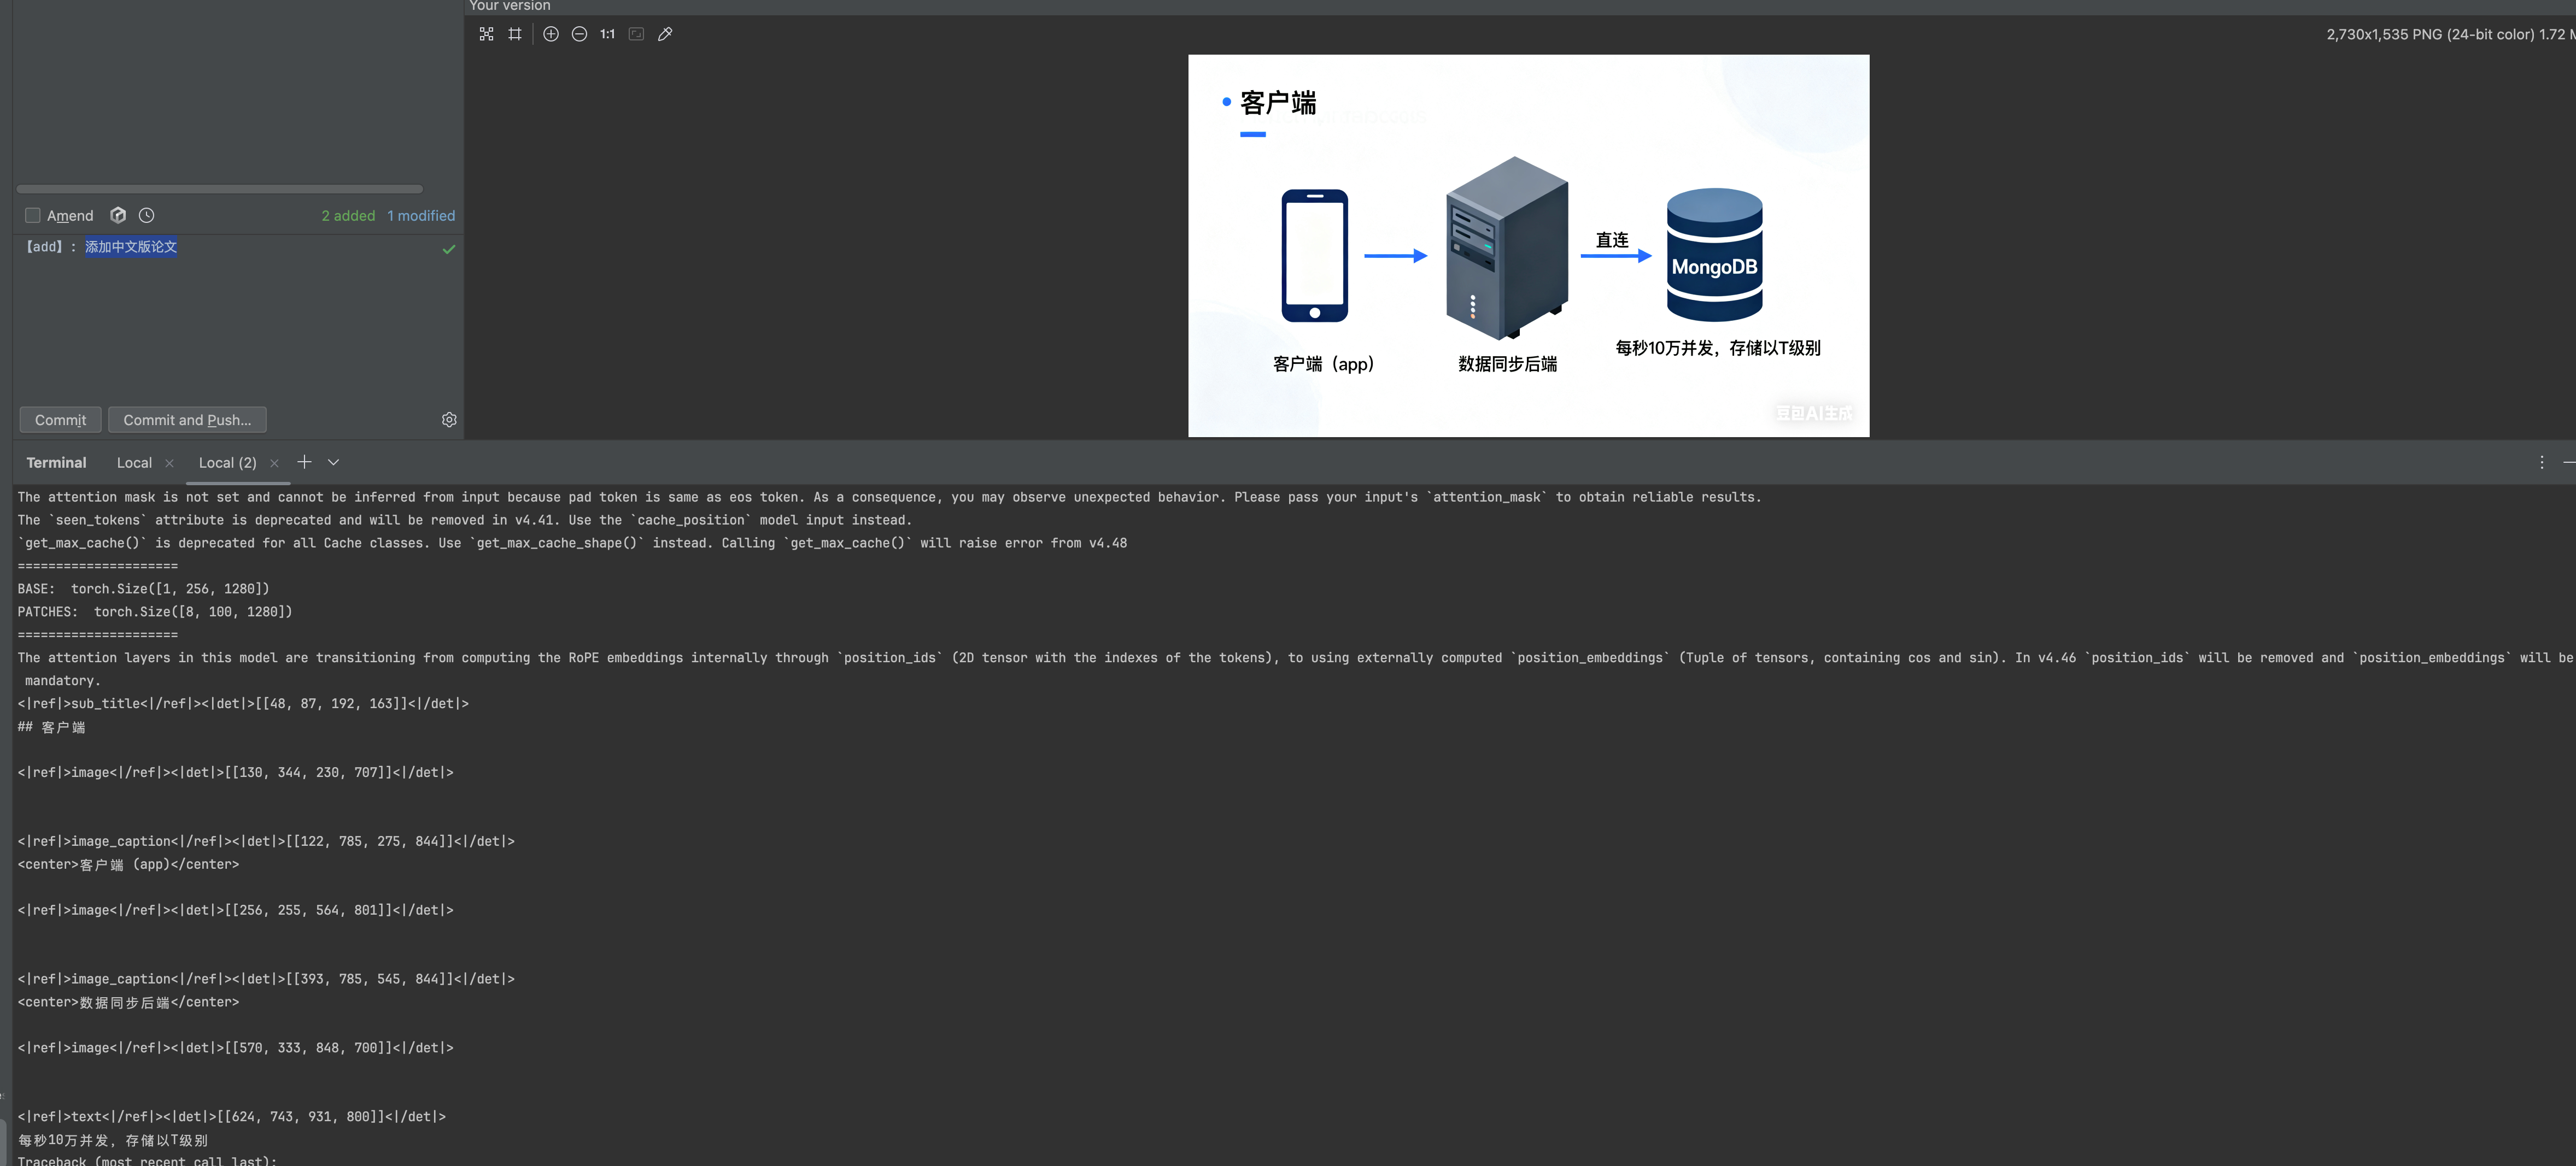The height and width of the screenshot is (1166, 2576).
Task: Switch to the Local terminal tab
Action: click(134, 463)
